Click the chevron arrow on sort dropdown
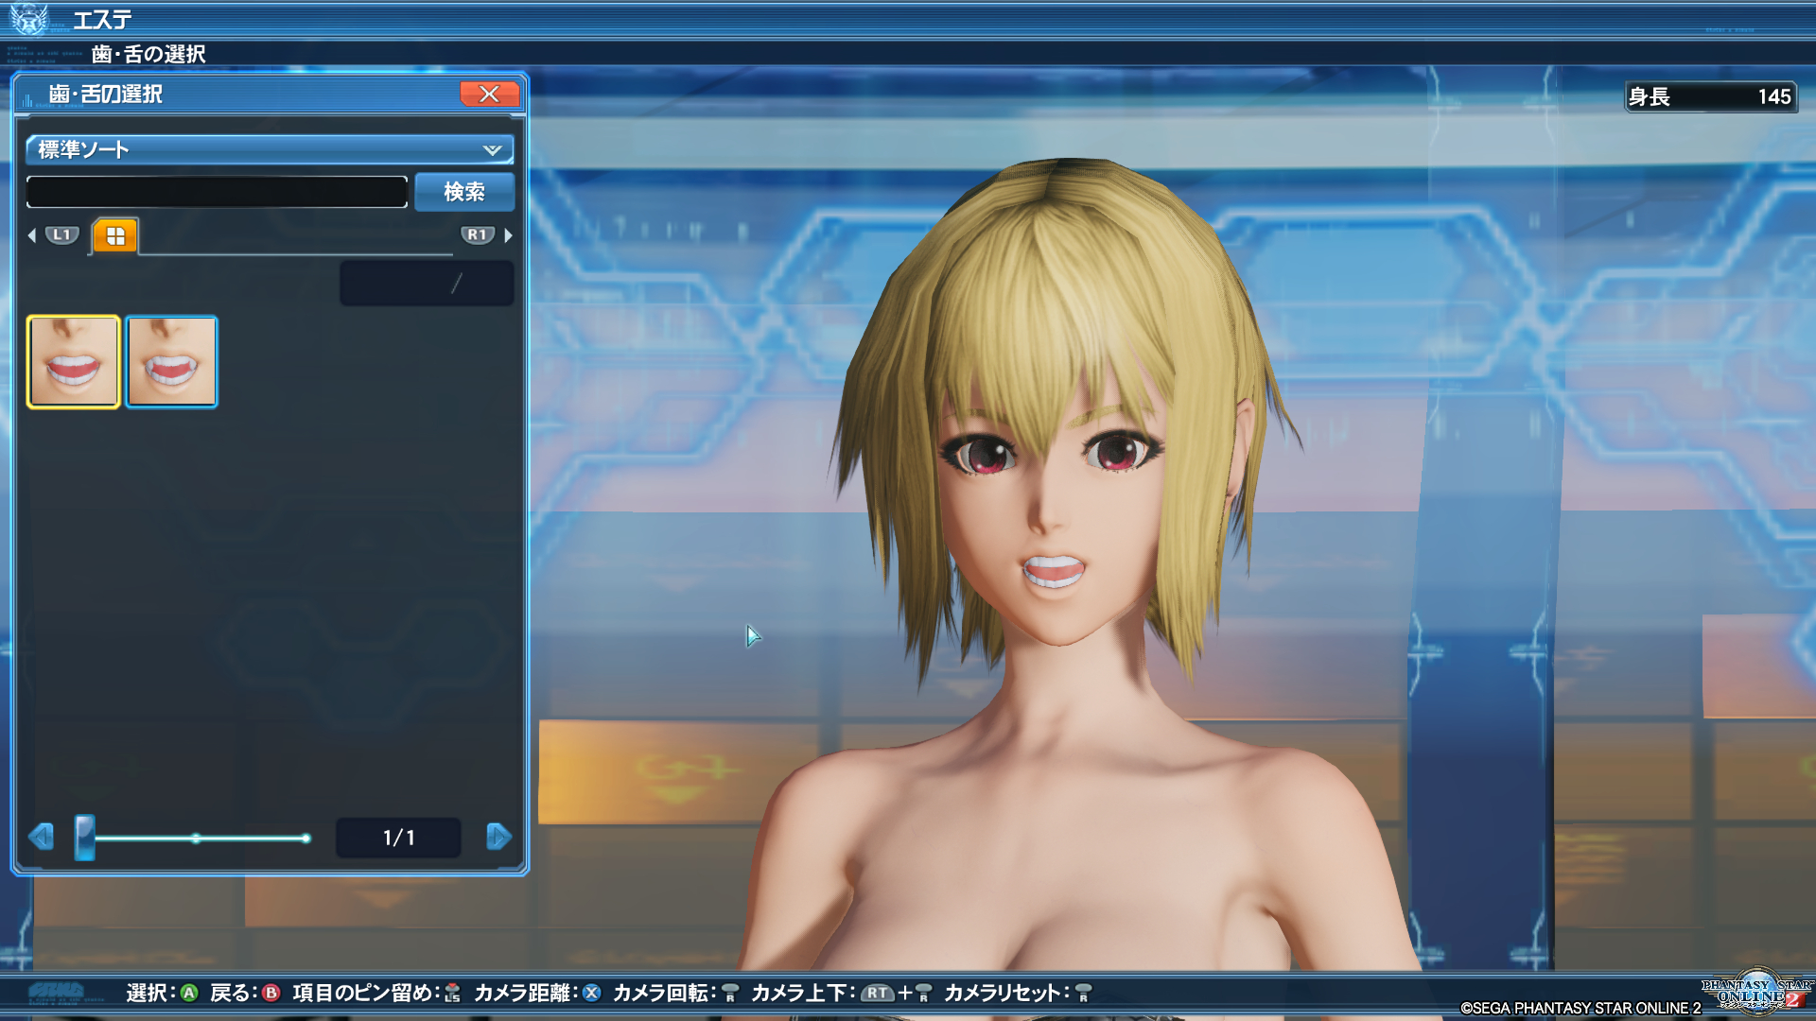The height and width of the screenshot is (1021, 1816). [492, 149]
